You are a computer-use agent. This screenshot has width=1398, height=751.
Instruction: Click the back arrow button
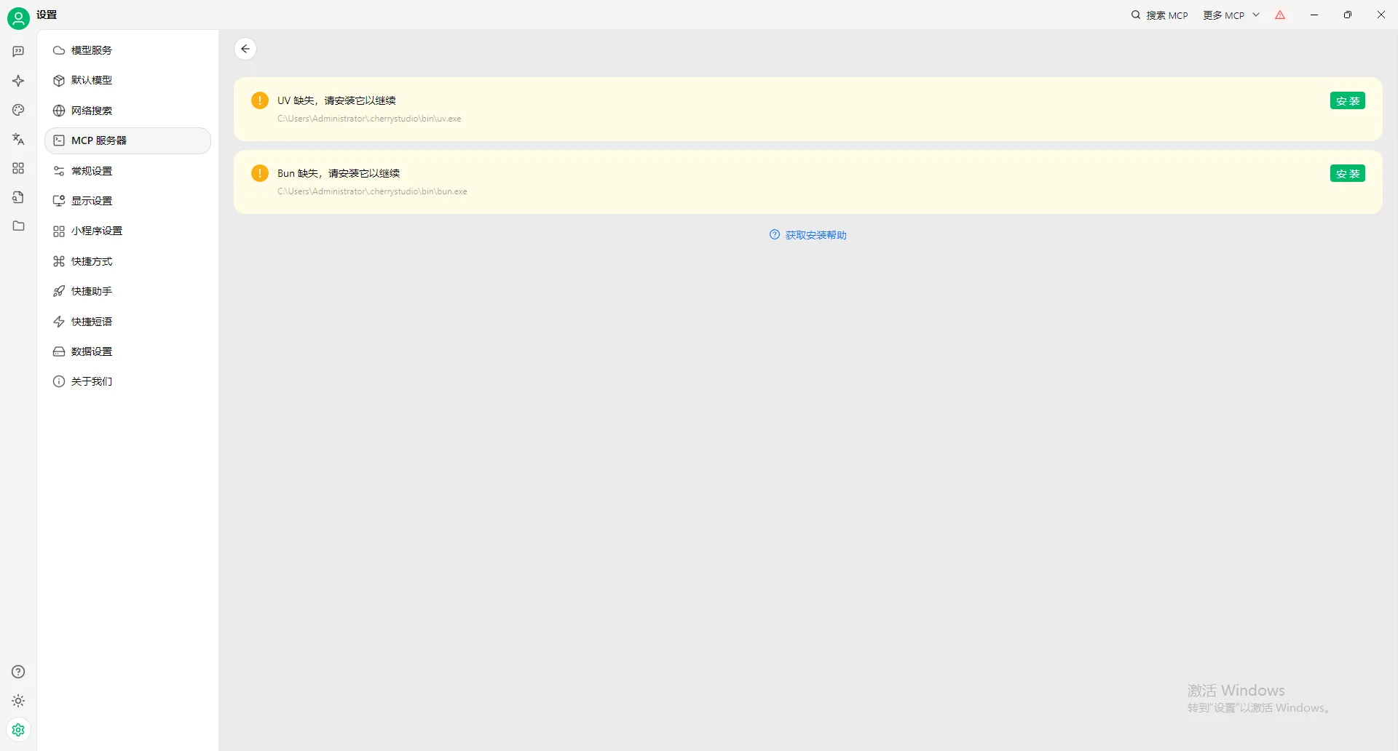245,49
